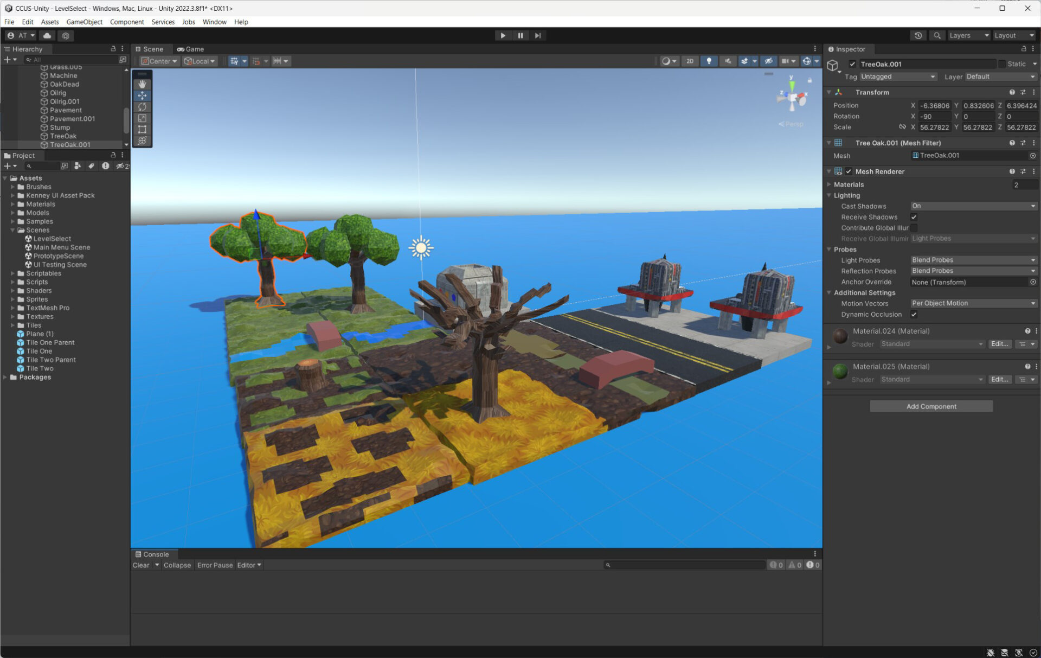1041x658 pixels.
Task: Toggle Contribute Global Illumination checkbox
Action: 914,228
